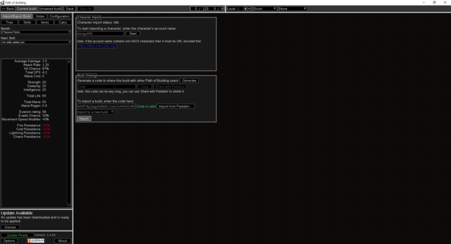Viewport: 451px width, 244px height.
Task: Click the Lightning Resistance stat row
Action: pyautogui.click(x=29, y=133)
